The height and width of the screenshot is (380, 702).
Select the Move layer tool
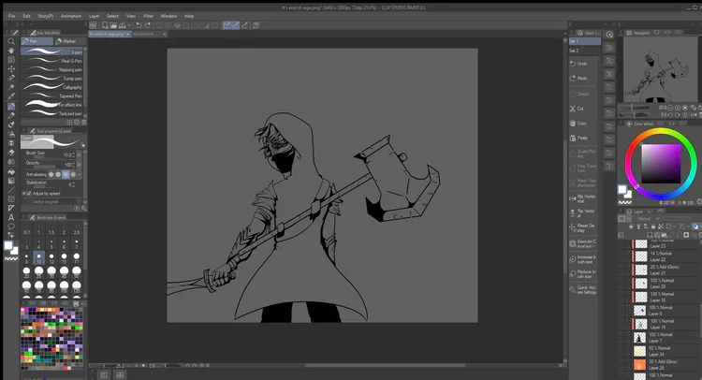tap(11, 69)
